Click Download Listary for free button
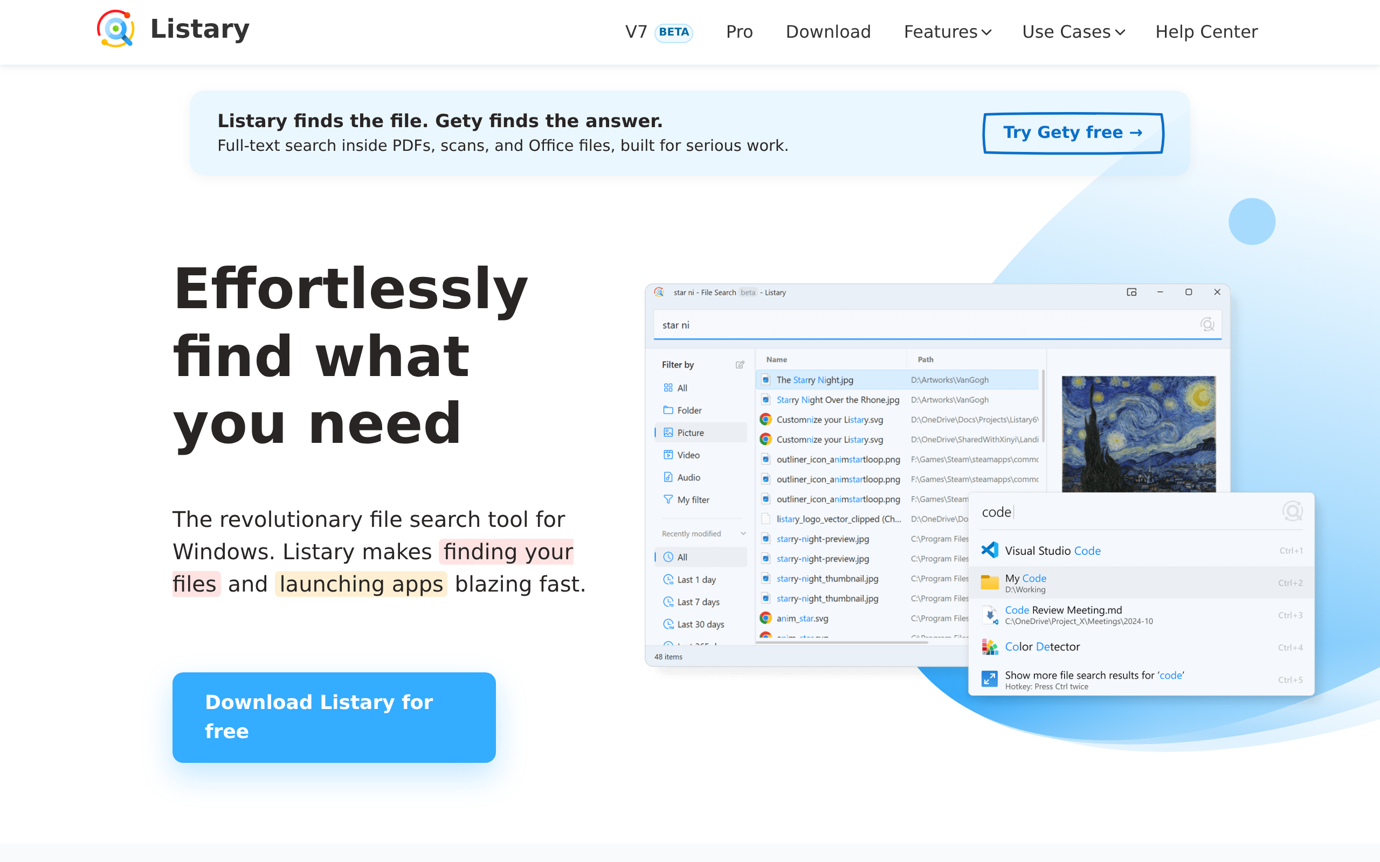The width and height of the screenshot is (1380, 862). pos(334,717)
